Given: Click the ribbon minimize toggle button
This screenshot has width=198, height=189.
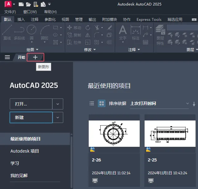Looking at the screenshot, I should point(194,20).
